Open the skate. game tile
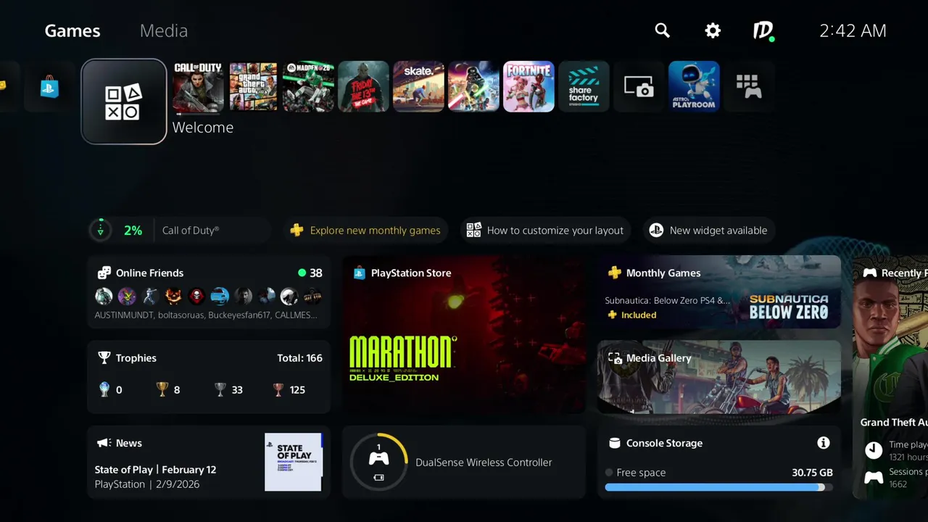The height and width of the screenshot is (522, 928). 418,86
